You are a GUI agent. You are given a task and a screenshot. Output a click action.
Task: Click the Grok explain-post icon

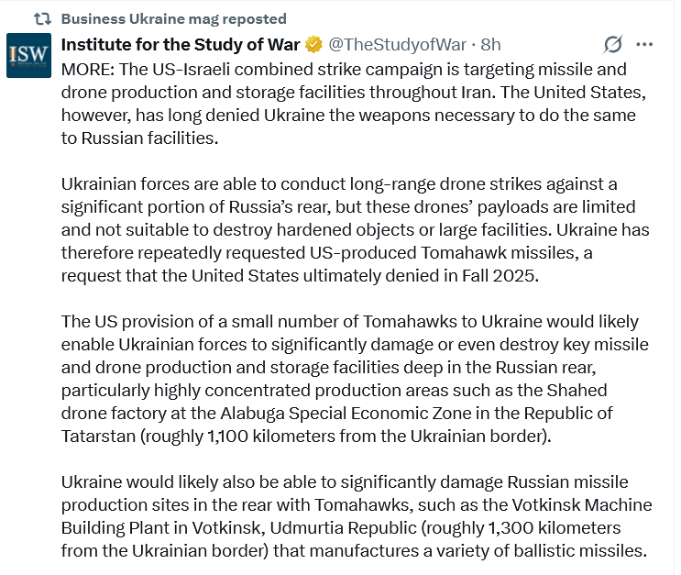click(613, 44)
